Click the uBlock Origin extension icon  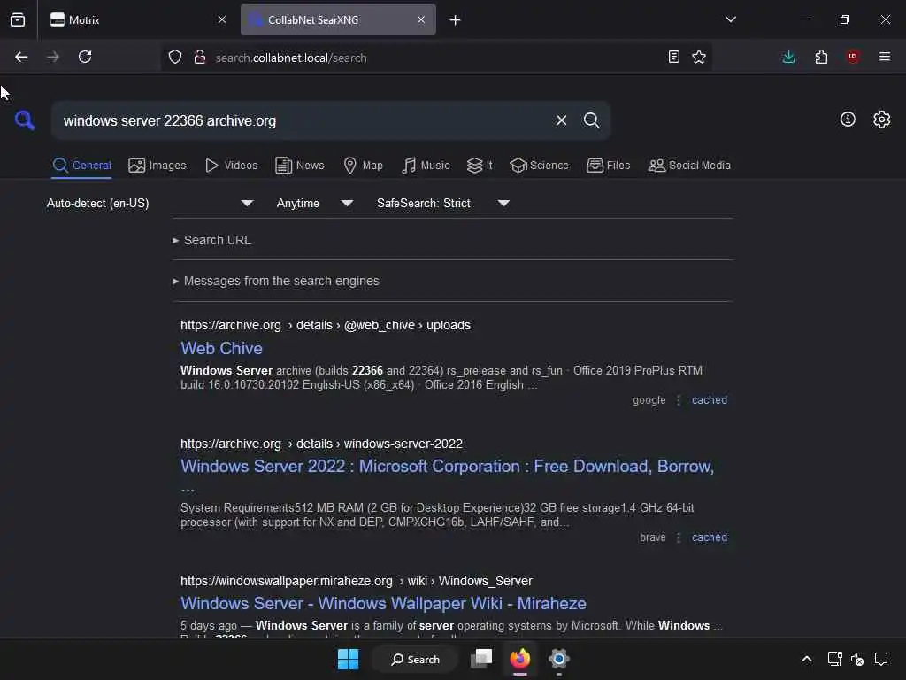[x=853, y=57]
